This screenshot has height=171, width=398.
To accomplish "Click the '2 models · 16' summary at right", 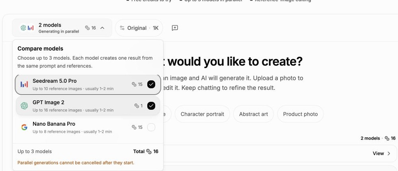I will 378,138.
